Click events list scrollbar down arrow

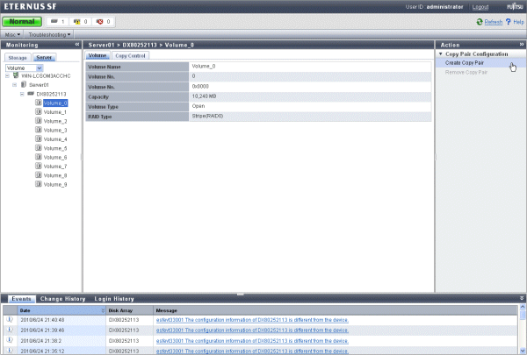(523, 350)
